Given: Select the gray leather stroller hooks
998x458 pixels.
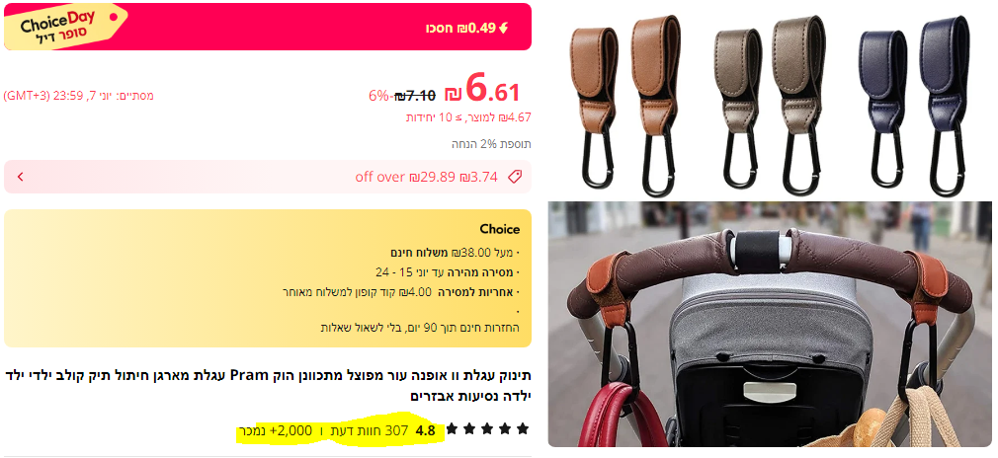Looking at the screenshot, I should tap(770, 105).
